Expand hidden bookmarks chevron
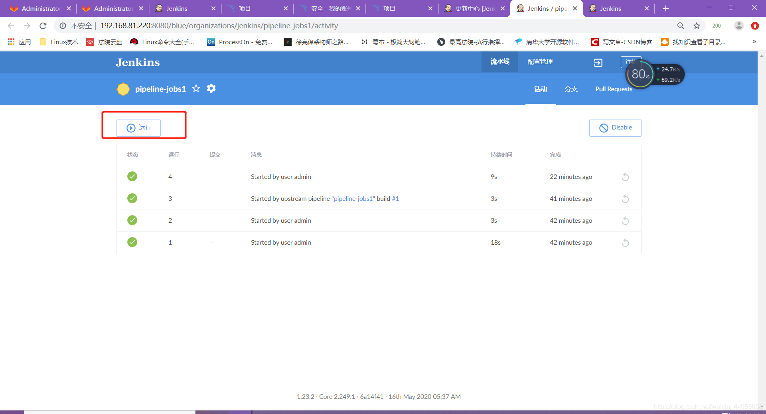 point(754,42)
